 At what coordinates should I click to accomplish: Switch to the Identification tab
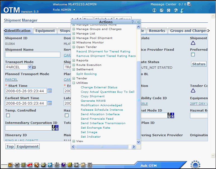18,31
